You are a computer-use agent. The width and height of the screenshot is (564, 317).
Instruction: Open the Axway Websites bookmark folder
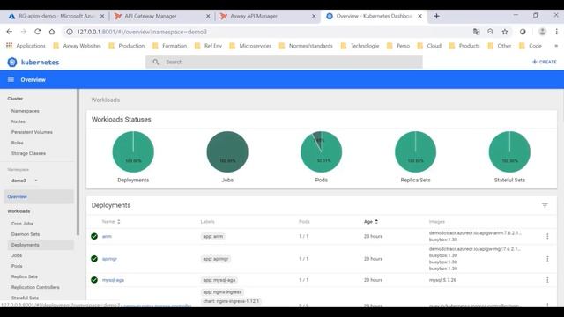(x=78, y=46)
